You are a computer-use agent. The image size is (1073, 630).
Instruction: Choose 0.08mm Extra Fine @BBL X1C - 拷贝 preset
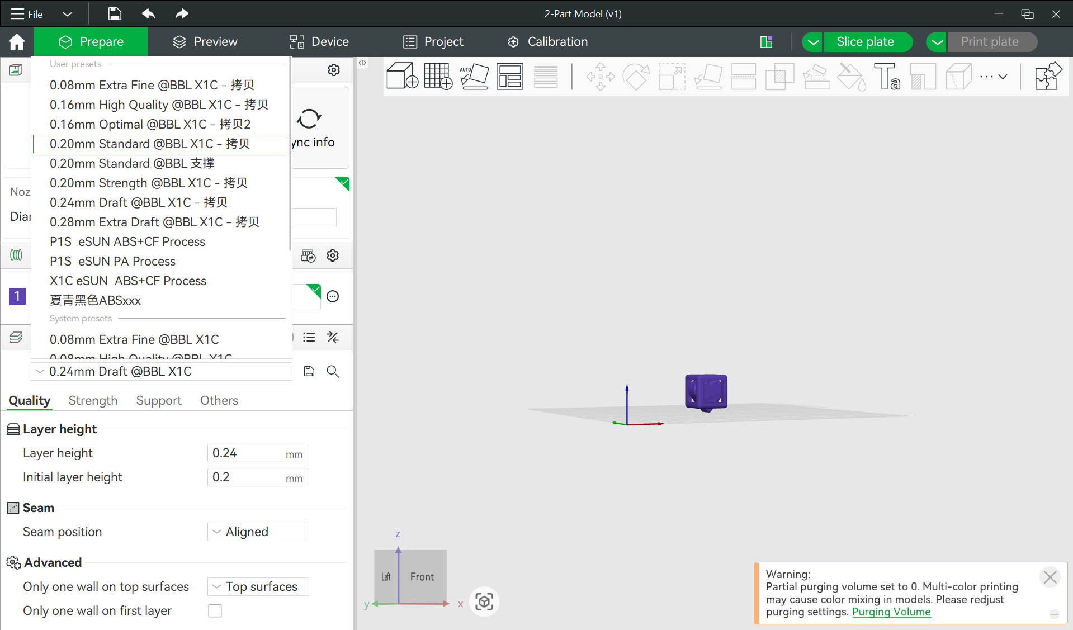coord(162,85)
